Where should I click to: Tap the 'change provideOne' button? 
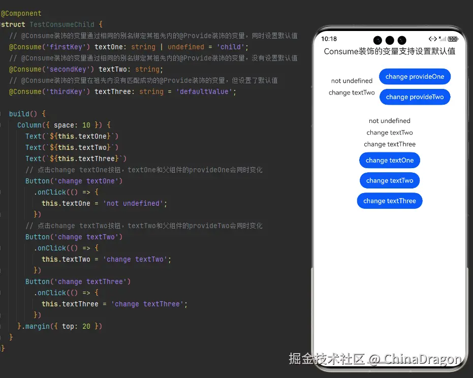pos(415,77)
